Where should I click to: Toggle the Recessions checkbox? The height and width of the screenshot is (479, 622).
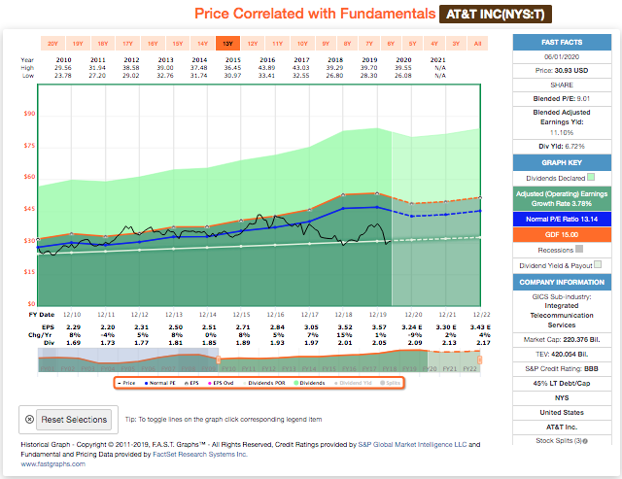[579, 249]
